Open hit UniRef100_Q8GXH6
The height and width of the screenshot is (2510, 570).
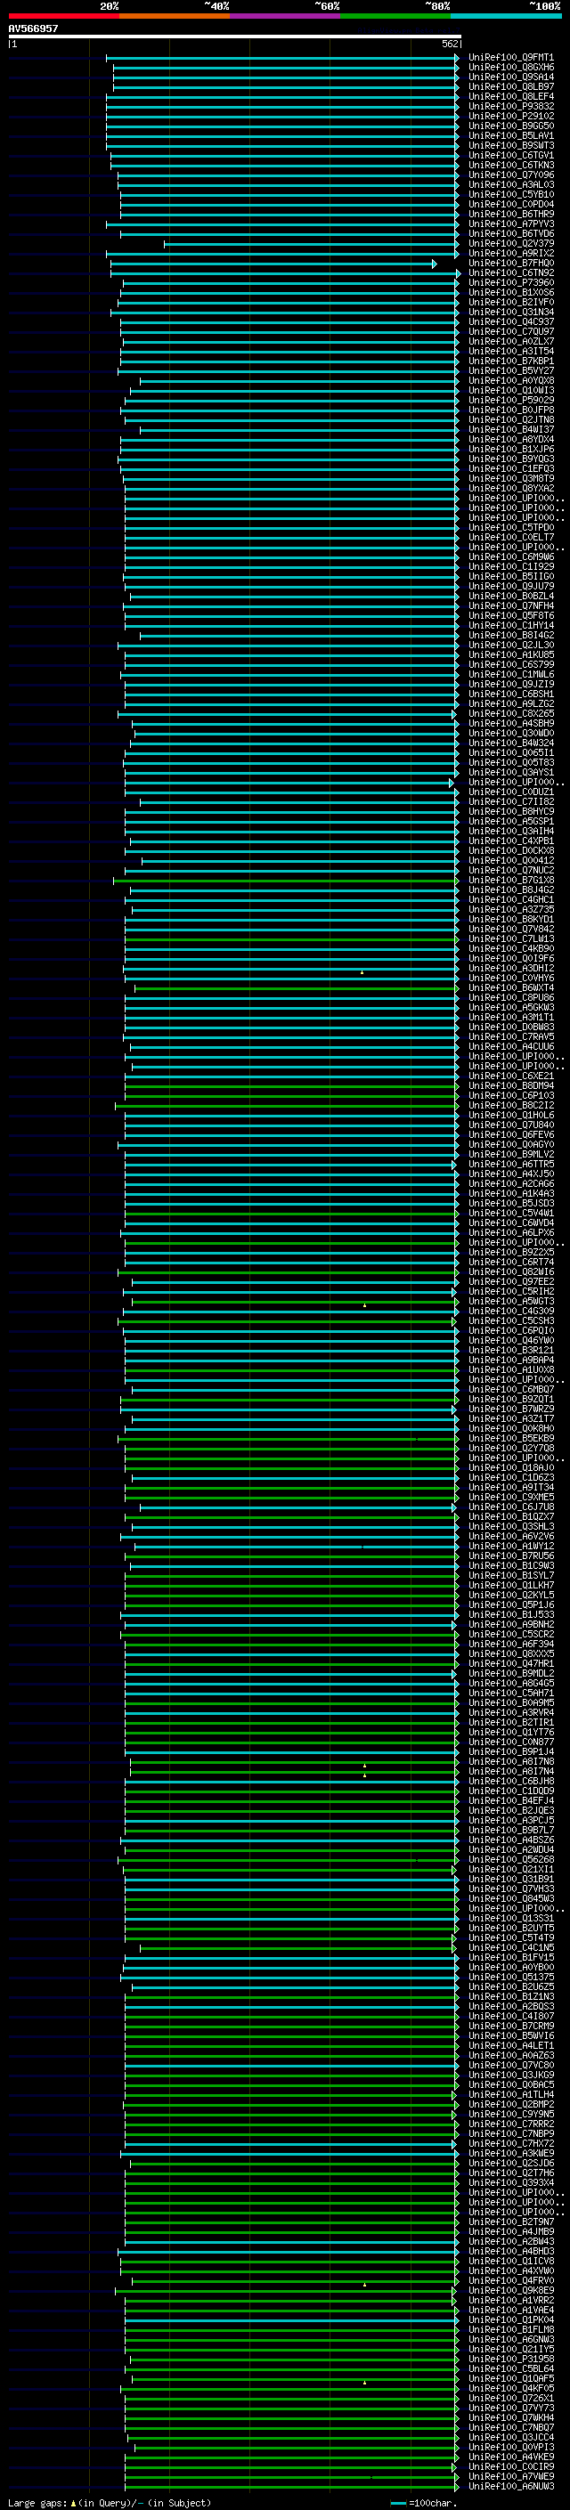(x=510, y=68)
